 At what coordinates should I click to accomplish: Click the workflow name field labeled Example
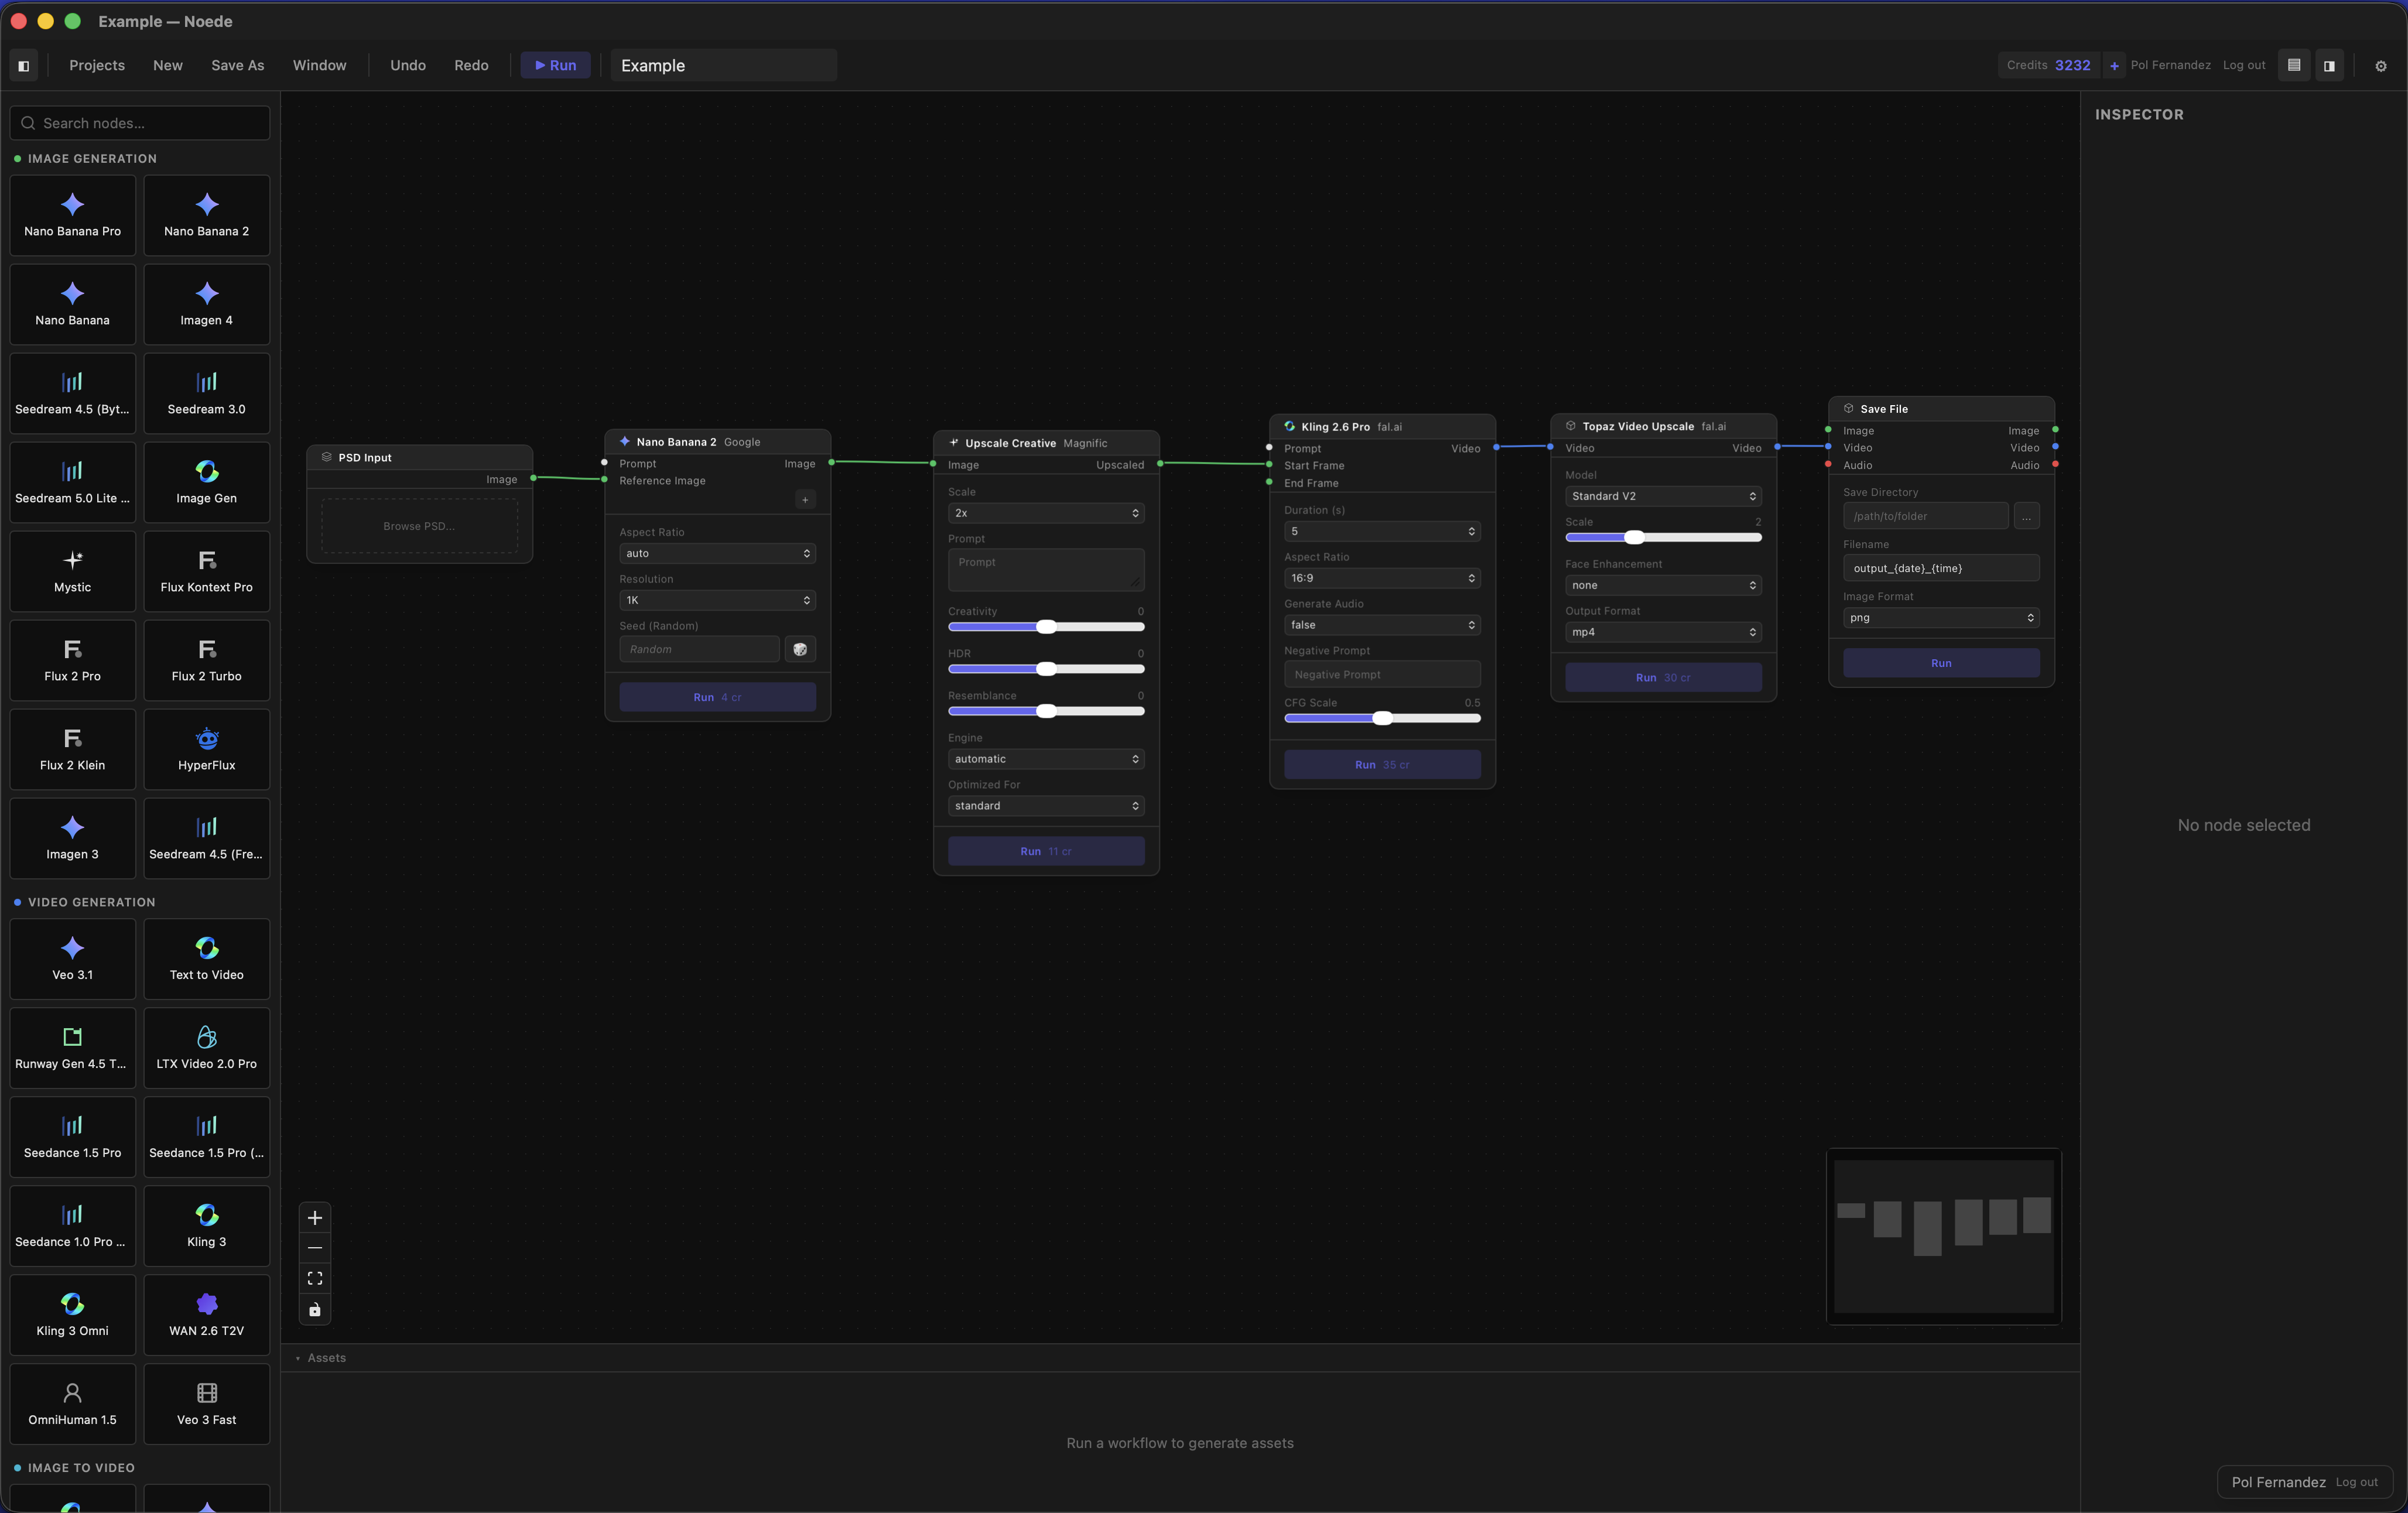[722, 65]
